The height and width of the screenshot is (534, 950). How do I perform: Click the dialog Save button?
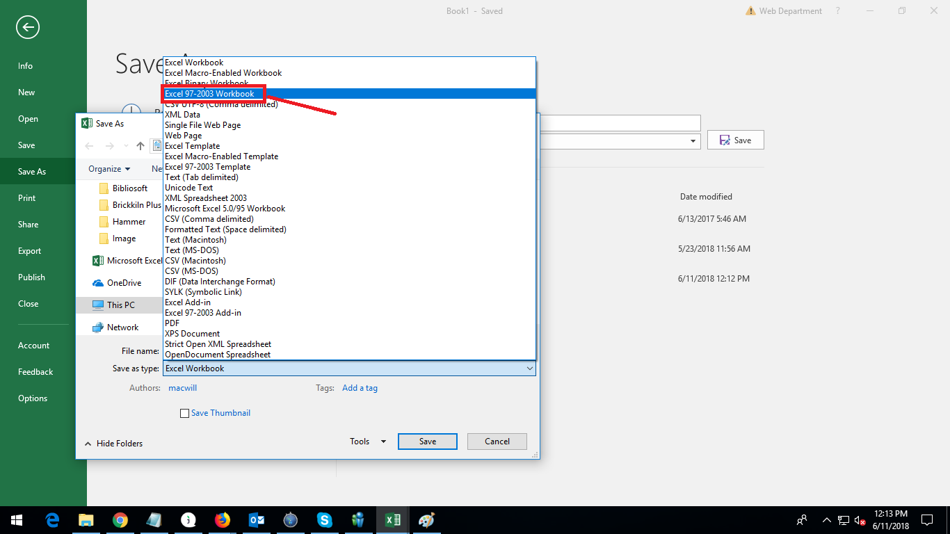tap(427, 442)
